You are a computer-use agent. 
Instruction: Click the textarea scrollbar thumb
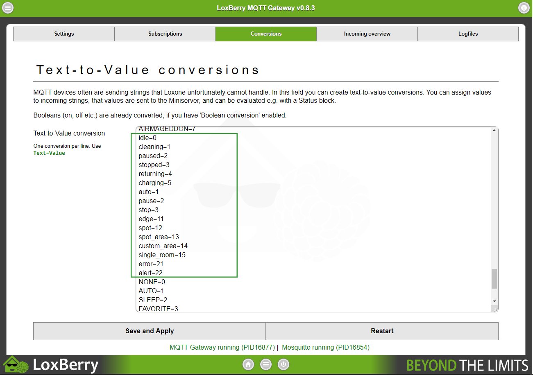[494, 279]
